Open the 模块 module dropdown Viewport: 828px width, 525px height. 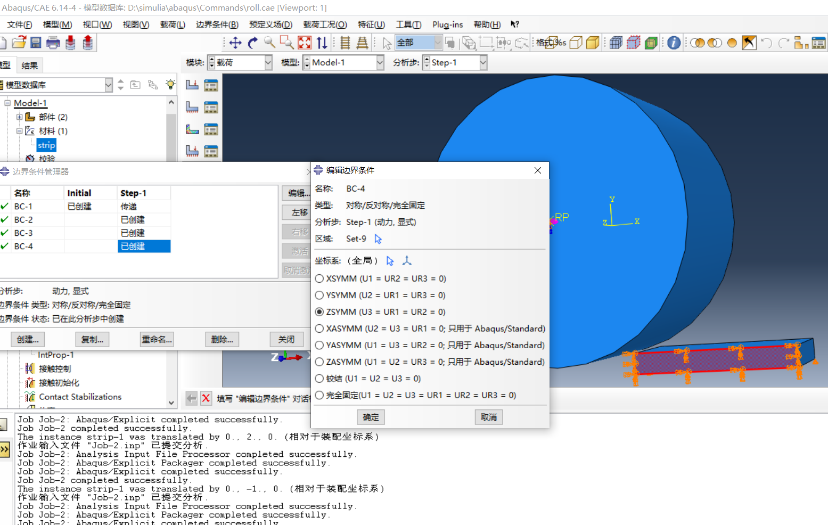tap(240, 63)
